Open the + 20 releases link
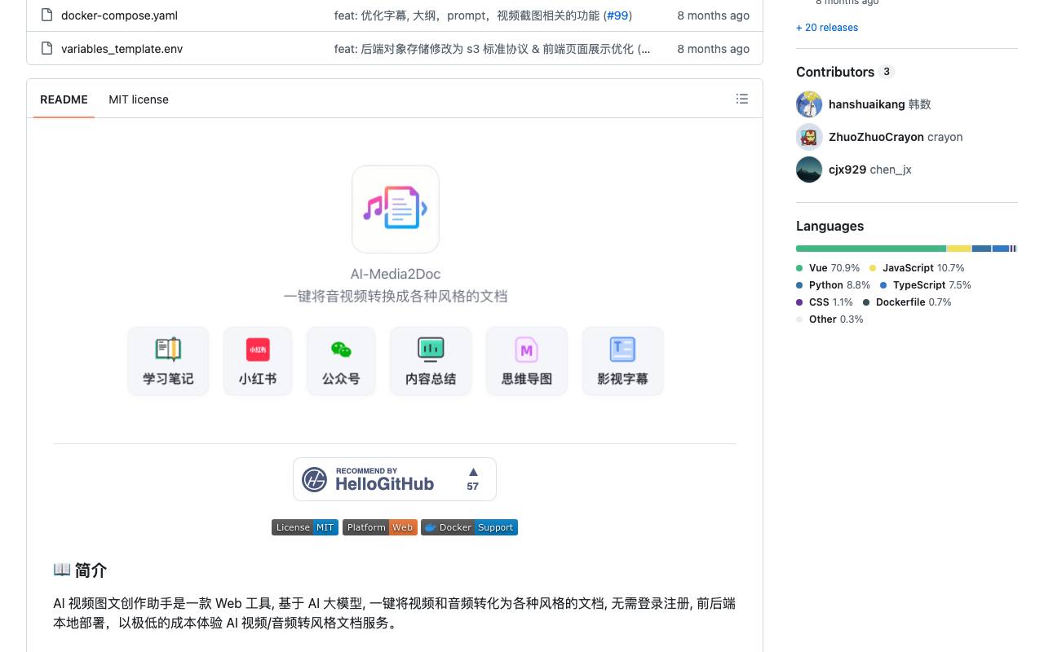The width and height of the screenshot is (1044, 652). coord(827,28)
